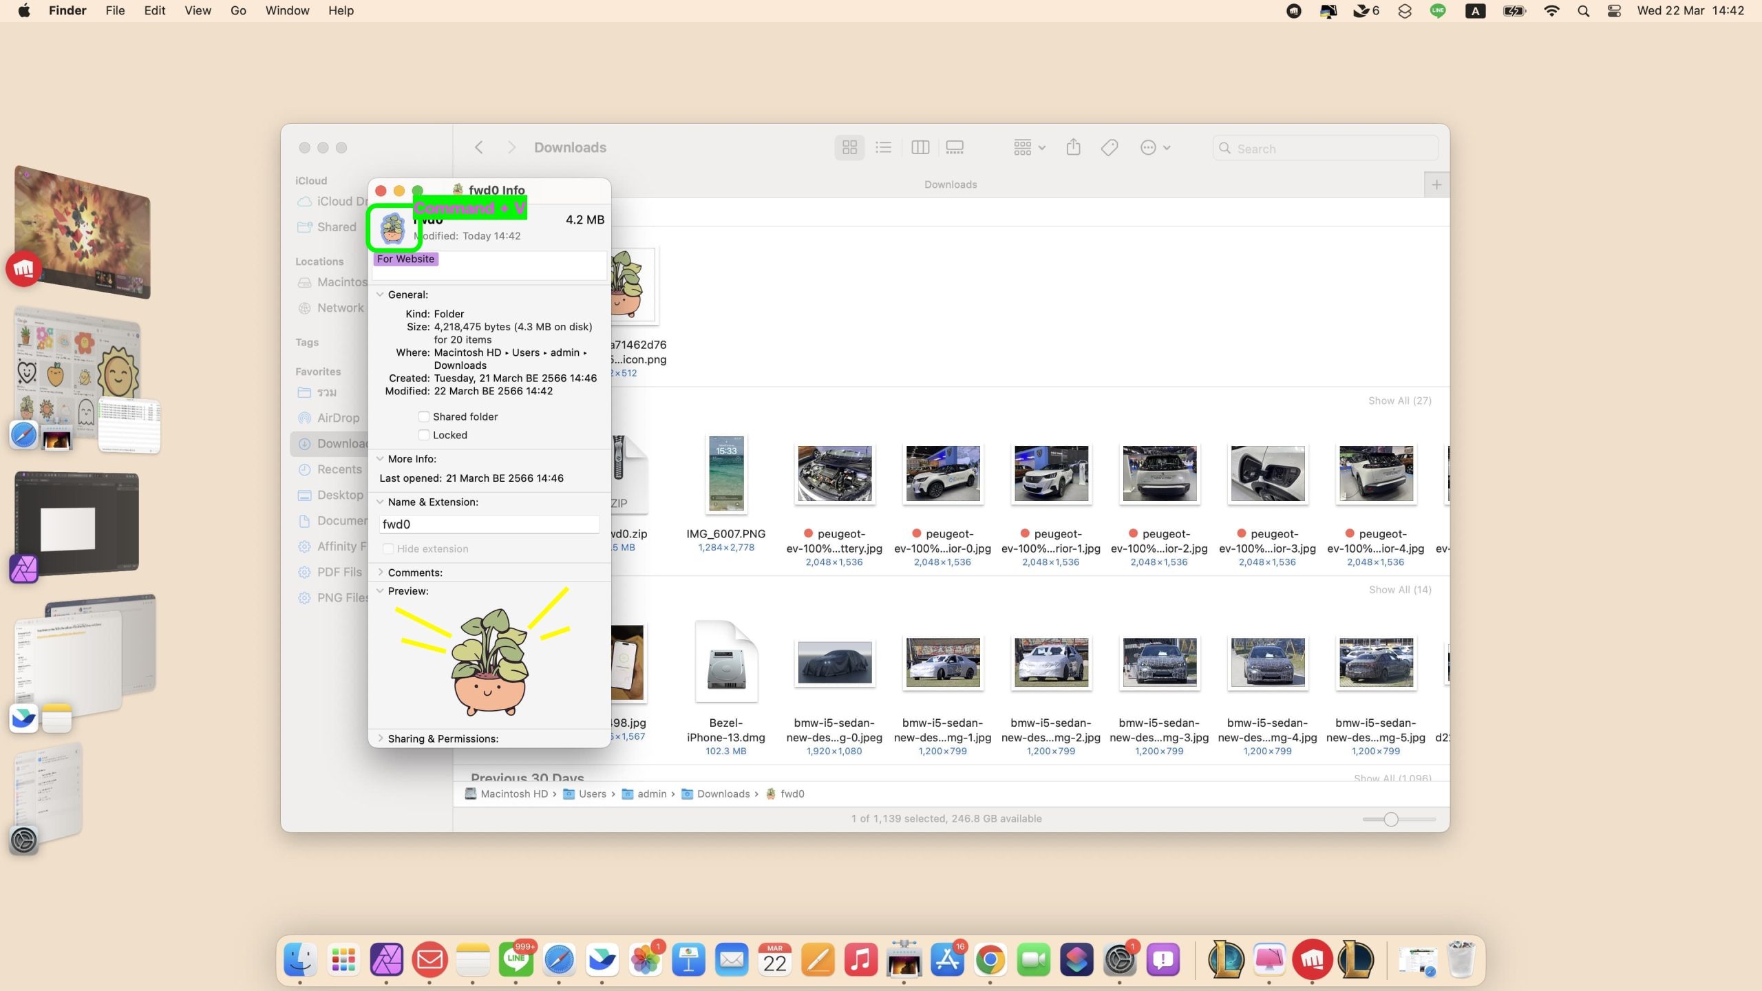Select AirDrop in the sidebar
This screenshot has width=1762, height=991.
[338, 418]
